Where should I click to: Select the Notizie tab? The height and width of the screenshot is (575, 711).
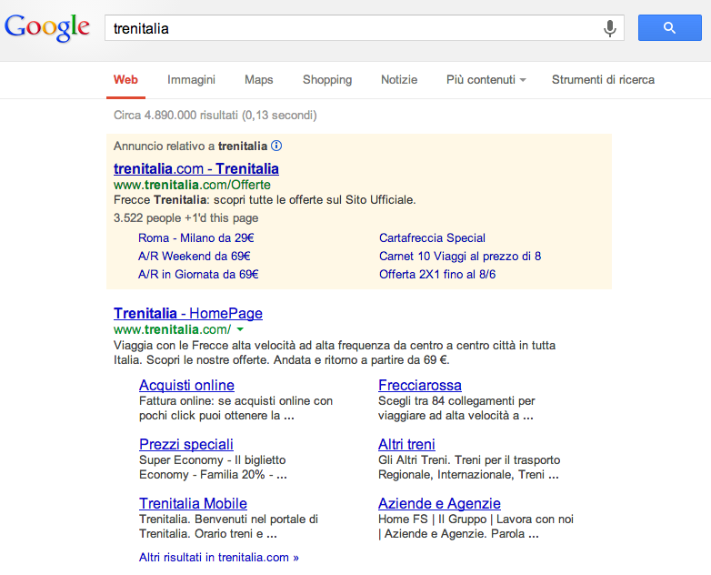tap(399, 80)
